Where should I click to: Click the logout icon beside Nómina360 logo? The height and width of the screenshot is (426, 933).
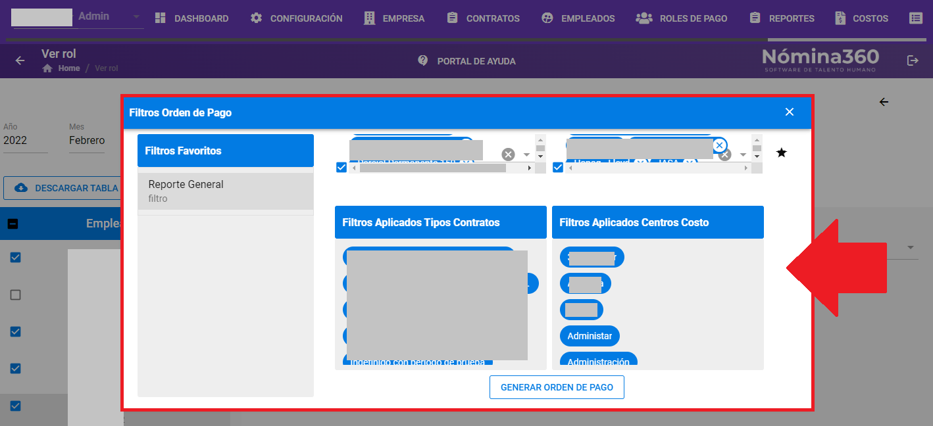point(913,60)
